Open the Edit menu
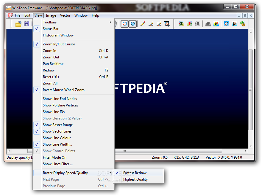262x196 pixels. (27, 15)
